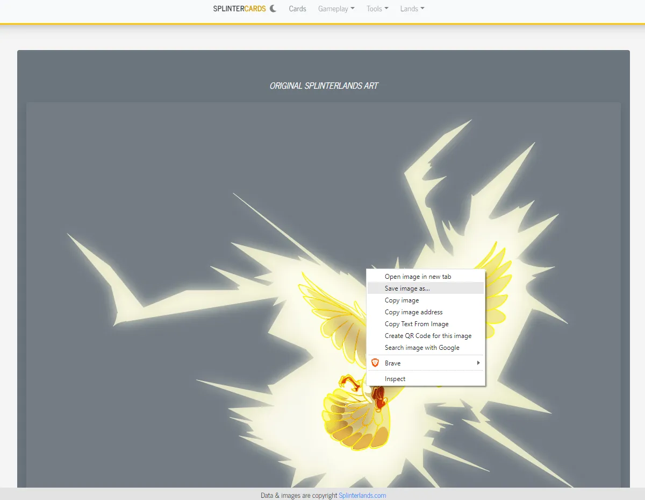The height and width of the screenshot is (500, 645).
Task: Toggle dark mode moon icon
Action: 273,8
